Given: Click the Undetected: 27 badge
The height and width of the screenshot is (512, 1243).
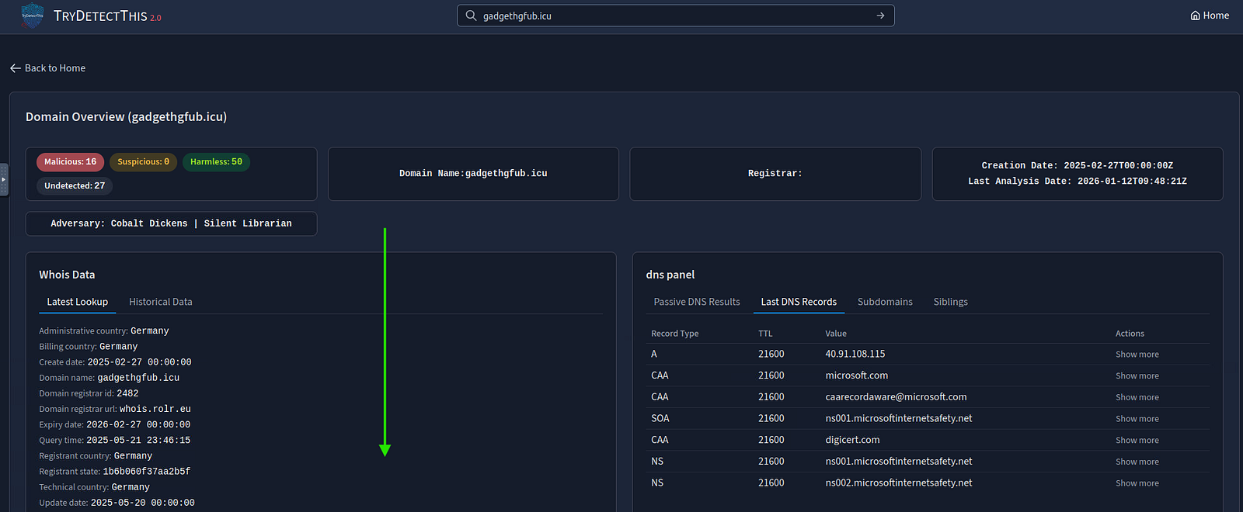Looking at the screenshot, I should (75, 186).
